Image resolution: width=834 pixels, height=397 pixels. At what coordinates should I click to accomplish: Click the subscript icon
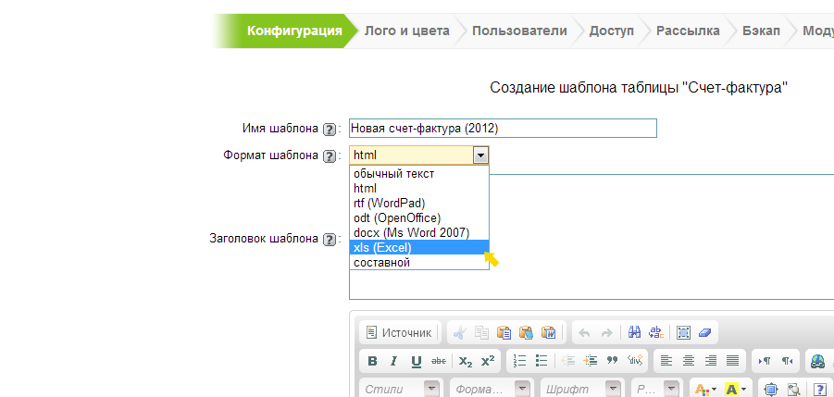(466, 361)
